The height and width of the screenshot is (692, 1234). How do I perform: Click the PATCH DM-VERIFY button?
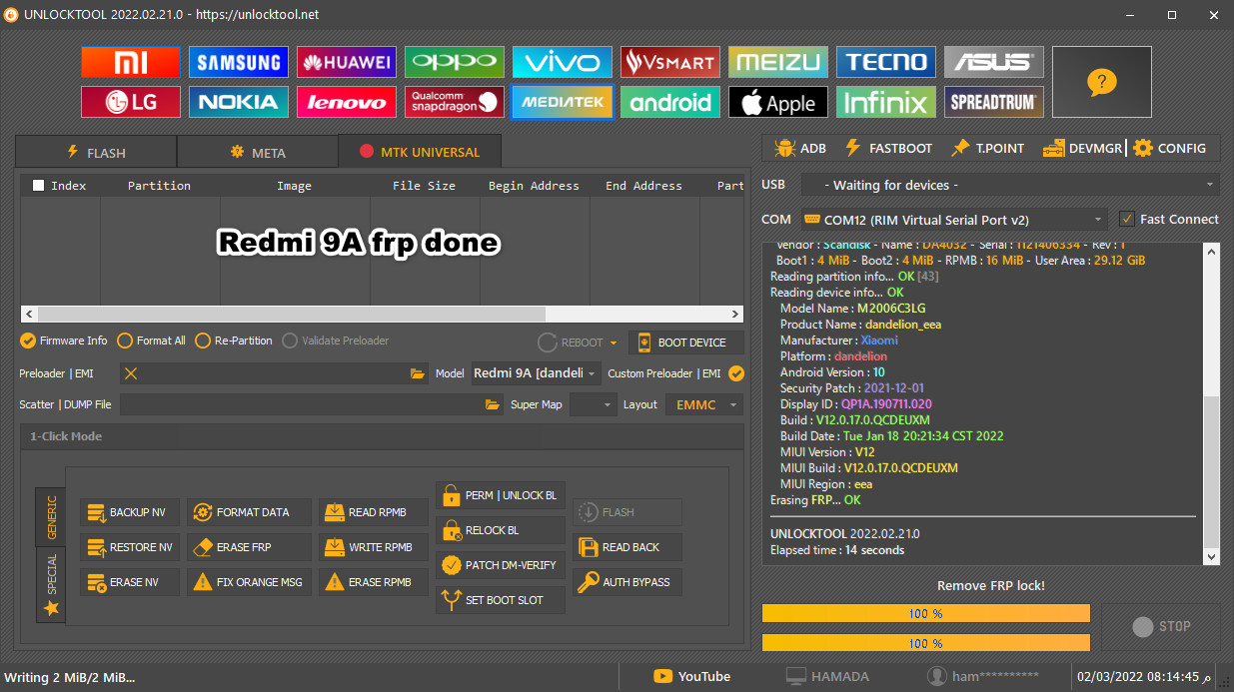click(501, 565)
